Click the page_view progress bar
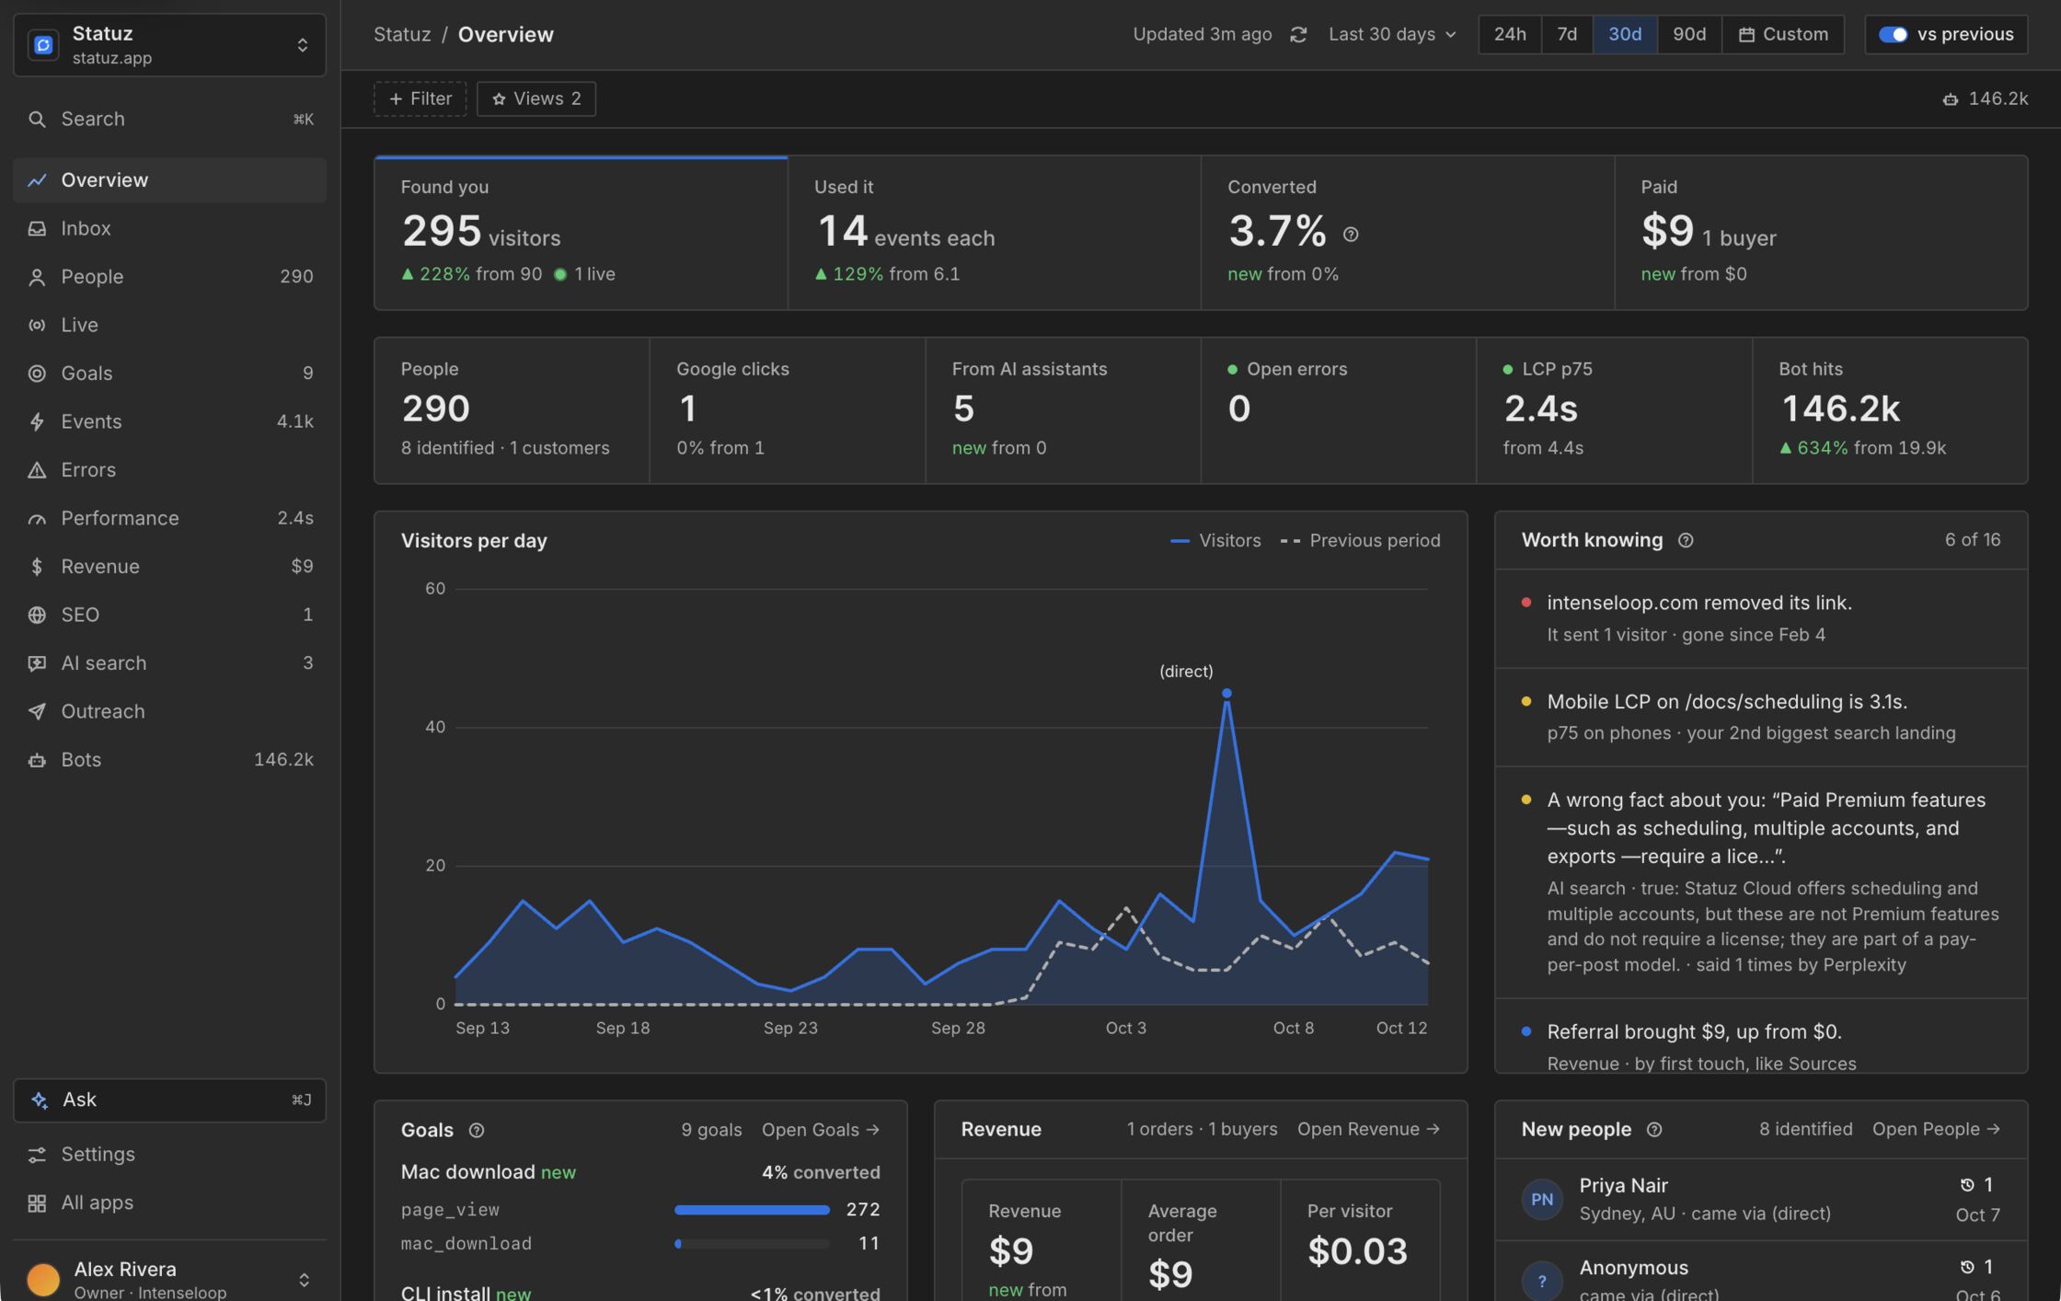 click(752, 1211)
